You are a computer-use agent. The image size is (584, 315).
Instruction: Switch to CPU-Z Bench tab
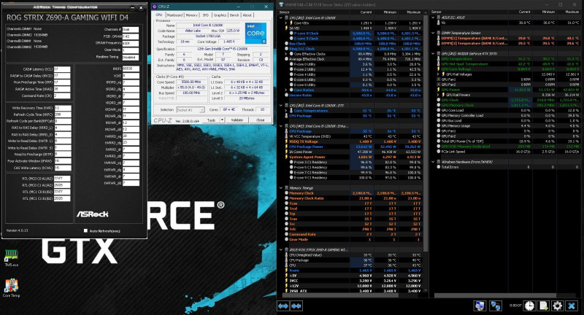[234, 15]
